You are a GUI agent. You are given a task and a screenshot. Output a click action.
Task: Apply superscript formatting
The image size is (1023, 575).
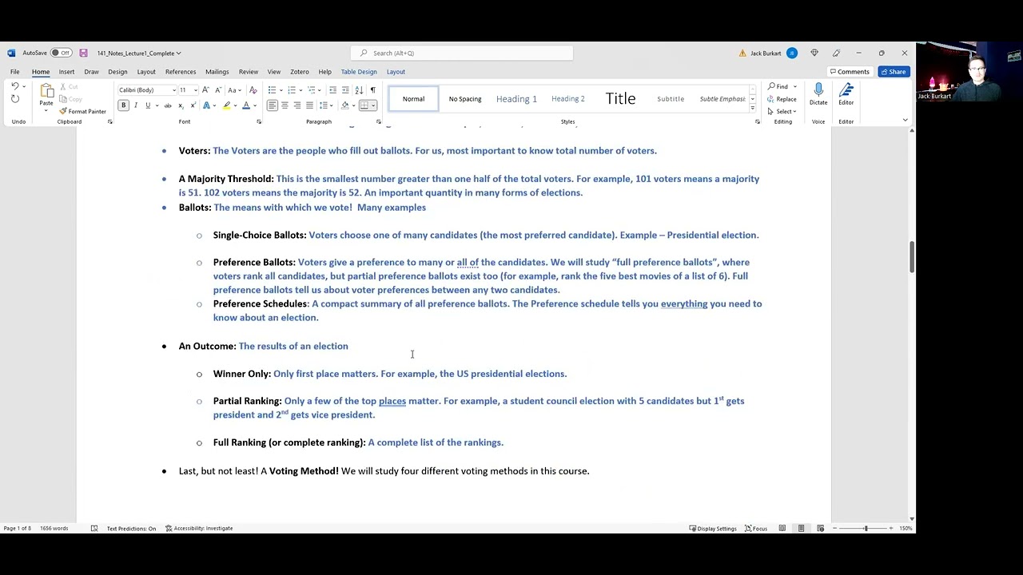pyautogui.click(x=193, y=105)
